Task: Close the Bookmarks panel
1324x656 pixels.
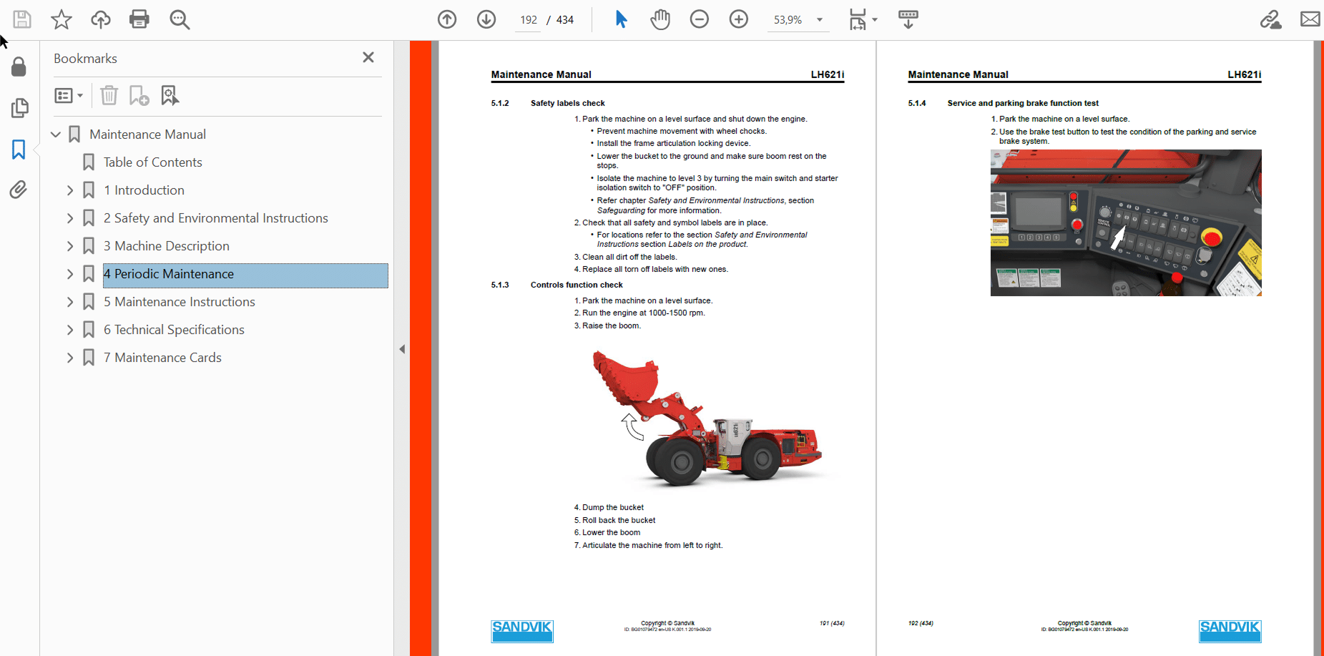Action: tap(368, 57)
